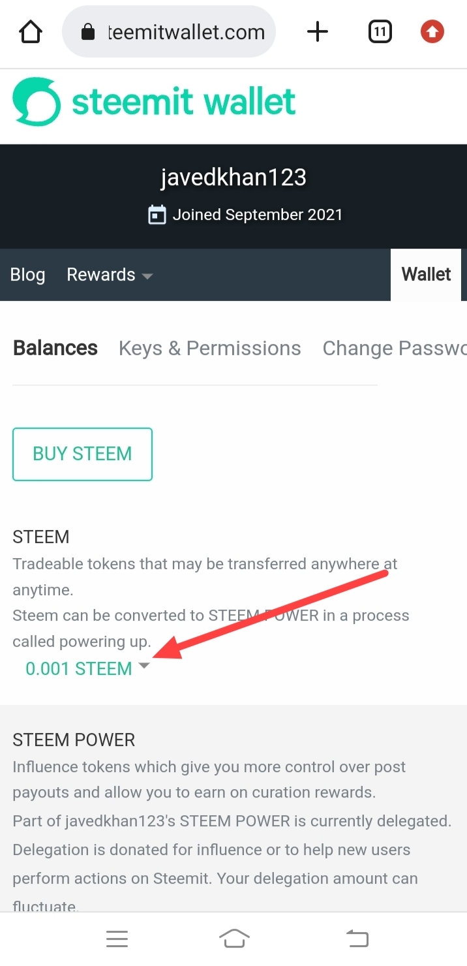Select the Wallet tab
Screen dimensions: 467x966
coord(426,275)
